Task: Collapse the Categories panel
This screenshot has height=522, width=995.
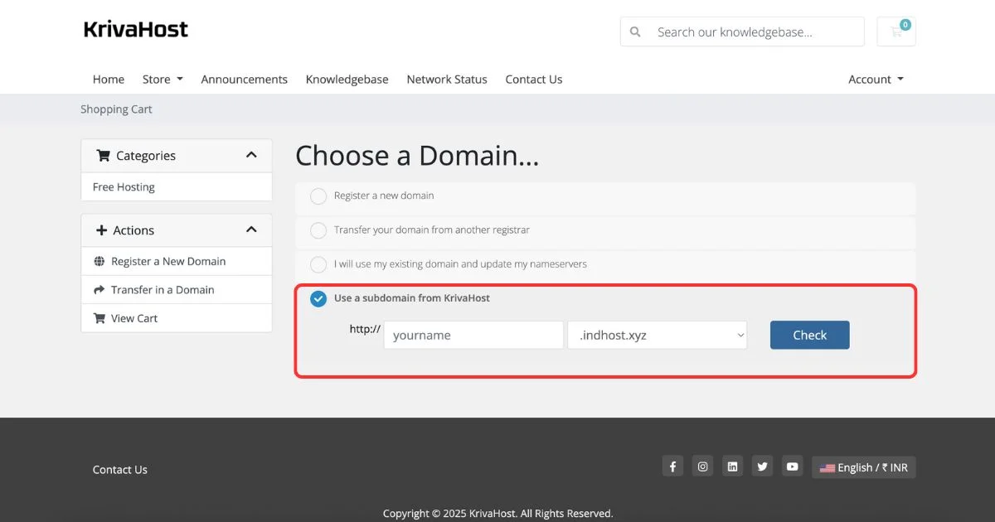Action: point(251,155)
